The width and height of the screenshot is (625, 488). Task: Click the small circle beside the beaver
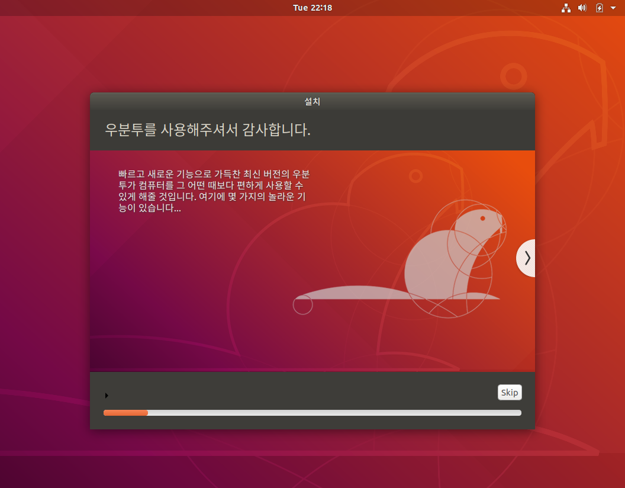302,305
